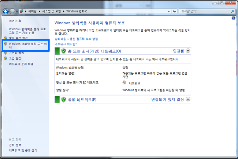Viewport: 238px width, 159px height.
Task: Click green shield icon of 공용 네트워크
Action: click(x=63, y=100)
